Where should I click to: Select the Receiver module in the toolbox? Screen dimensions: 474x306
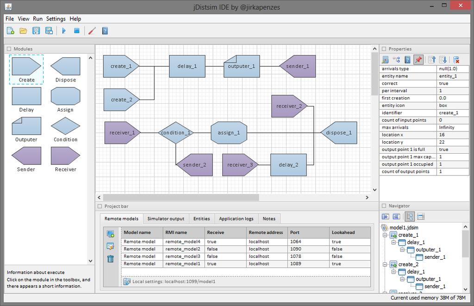[x=66, y=159]
